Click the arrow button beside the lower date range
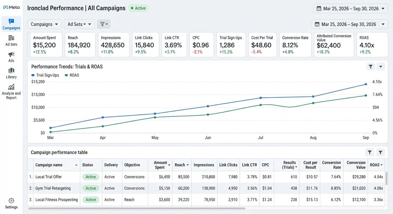393x214 pixels. click(x=383, y=24)
